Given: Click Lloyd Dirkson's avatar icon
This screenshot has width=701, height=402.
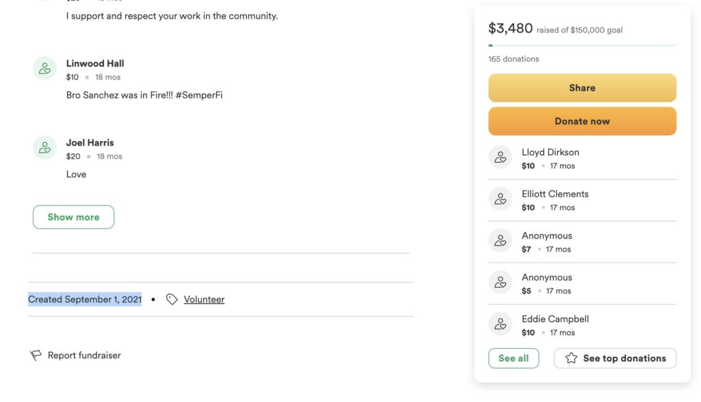Looking at the screenshot, I should pyautogui.click(x=500, y=157).
